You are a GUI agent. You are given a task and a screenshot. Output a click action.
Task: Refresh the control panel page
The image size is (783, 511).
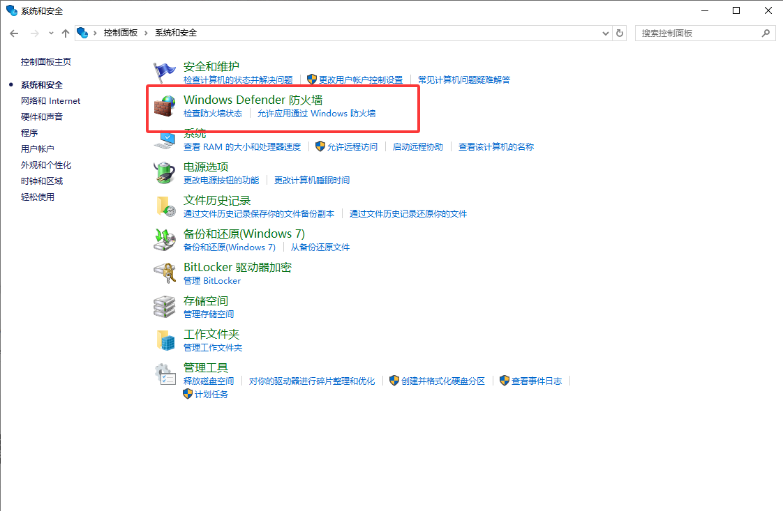click(x=620, y=33)
